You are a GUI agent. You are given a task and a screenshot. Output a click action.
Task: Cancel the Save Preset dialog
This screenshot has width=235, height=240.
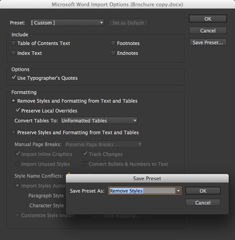[x=203, y=203]
